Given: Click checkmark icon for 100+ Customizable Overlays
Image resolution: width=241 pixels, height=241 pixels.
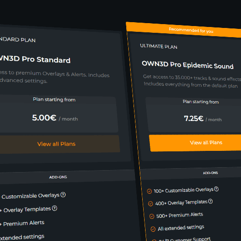Looking at the screenshot, I should click(149, 191).
